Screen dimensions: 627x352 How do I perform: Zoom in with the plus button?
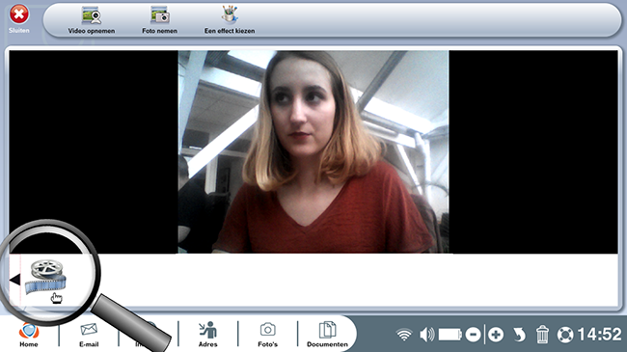(x=496, y=335)
